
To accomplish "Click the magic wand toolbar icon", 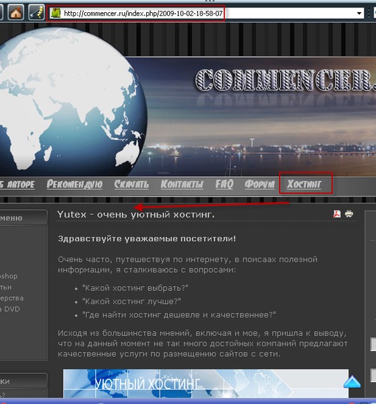I will [x=36, y=12].
